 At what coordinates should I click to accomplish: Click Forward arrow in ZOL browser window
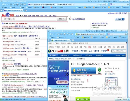click(x=52, y=34)
